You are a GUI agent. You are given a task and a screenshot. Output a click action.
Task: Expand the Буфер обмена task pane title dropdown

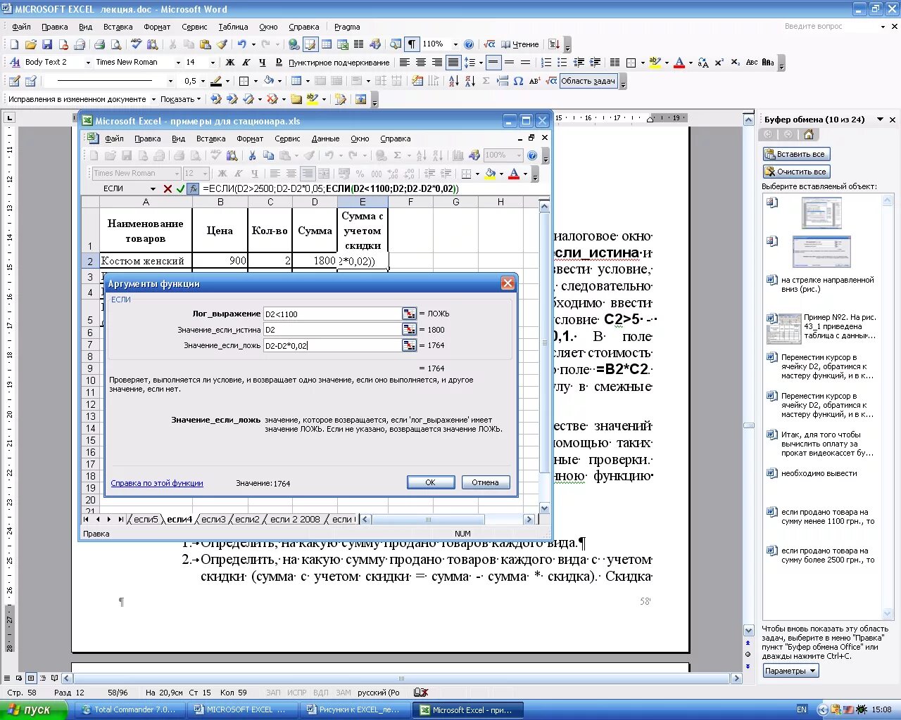point(881,120)
